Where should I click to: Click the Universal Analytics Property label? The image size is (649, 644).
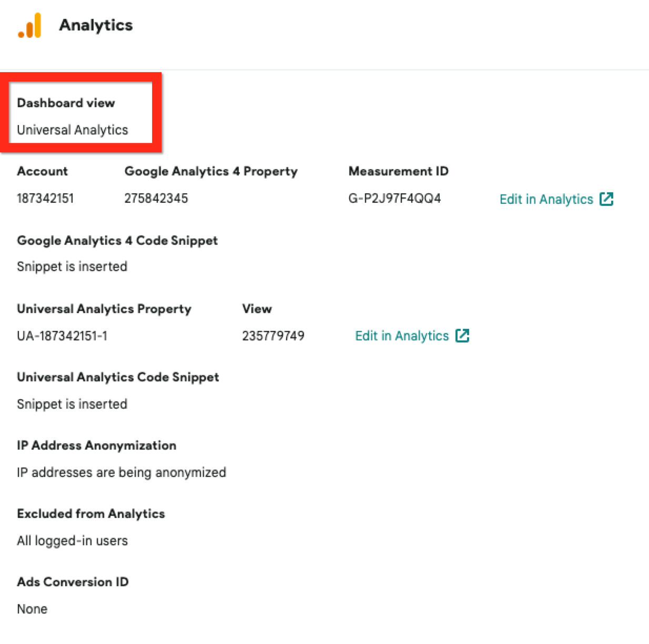(x=104, y=309)
